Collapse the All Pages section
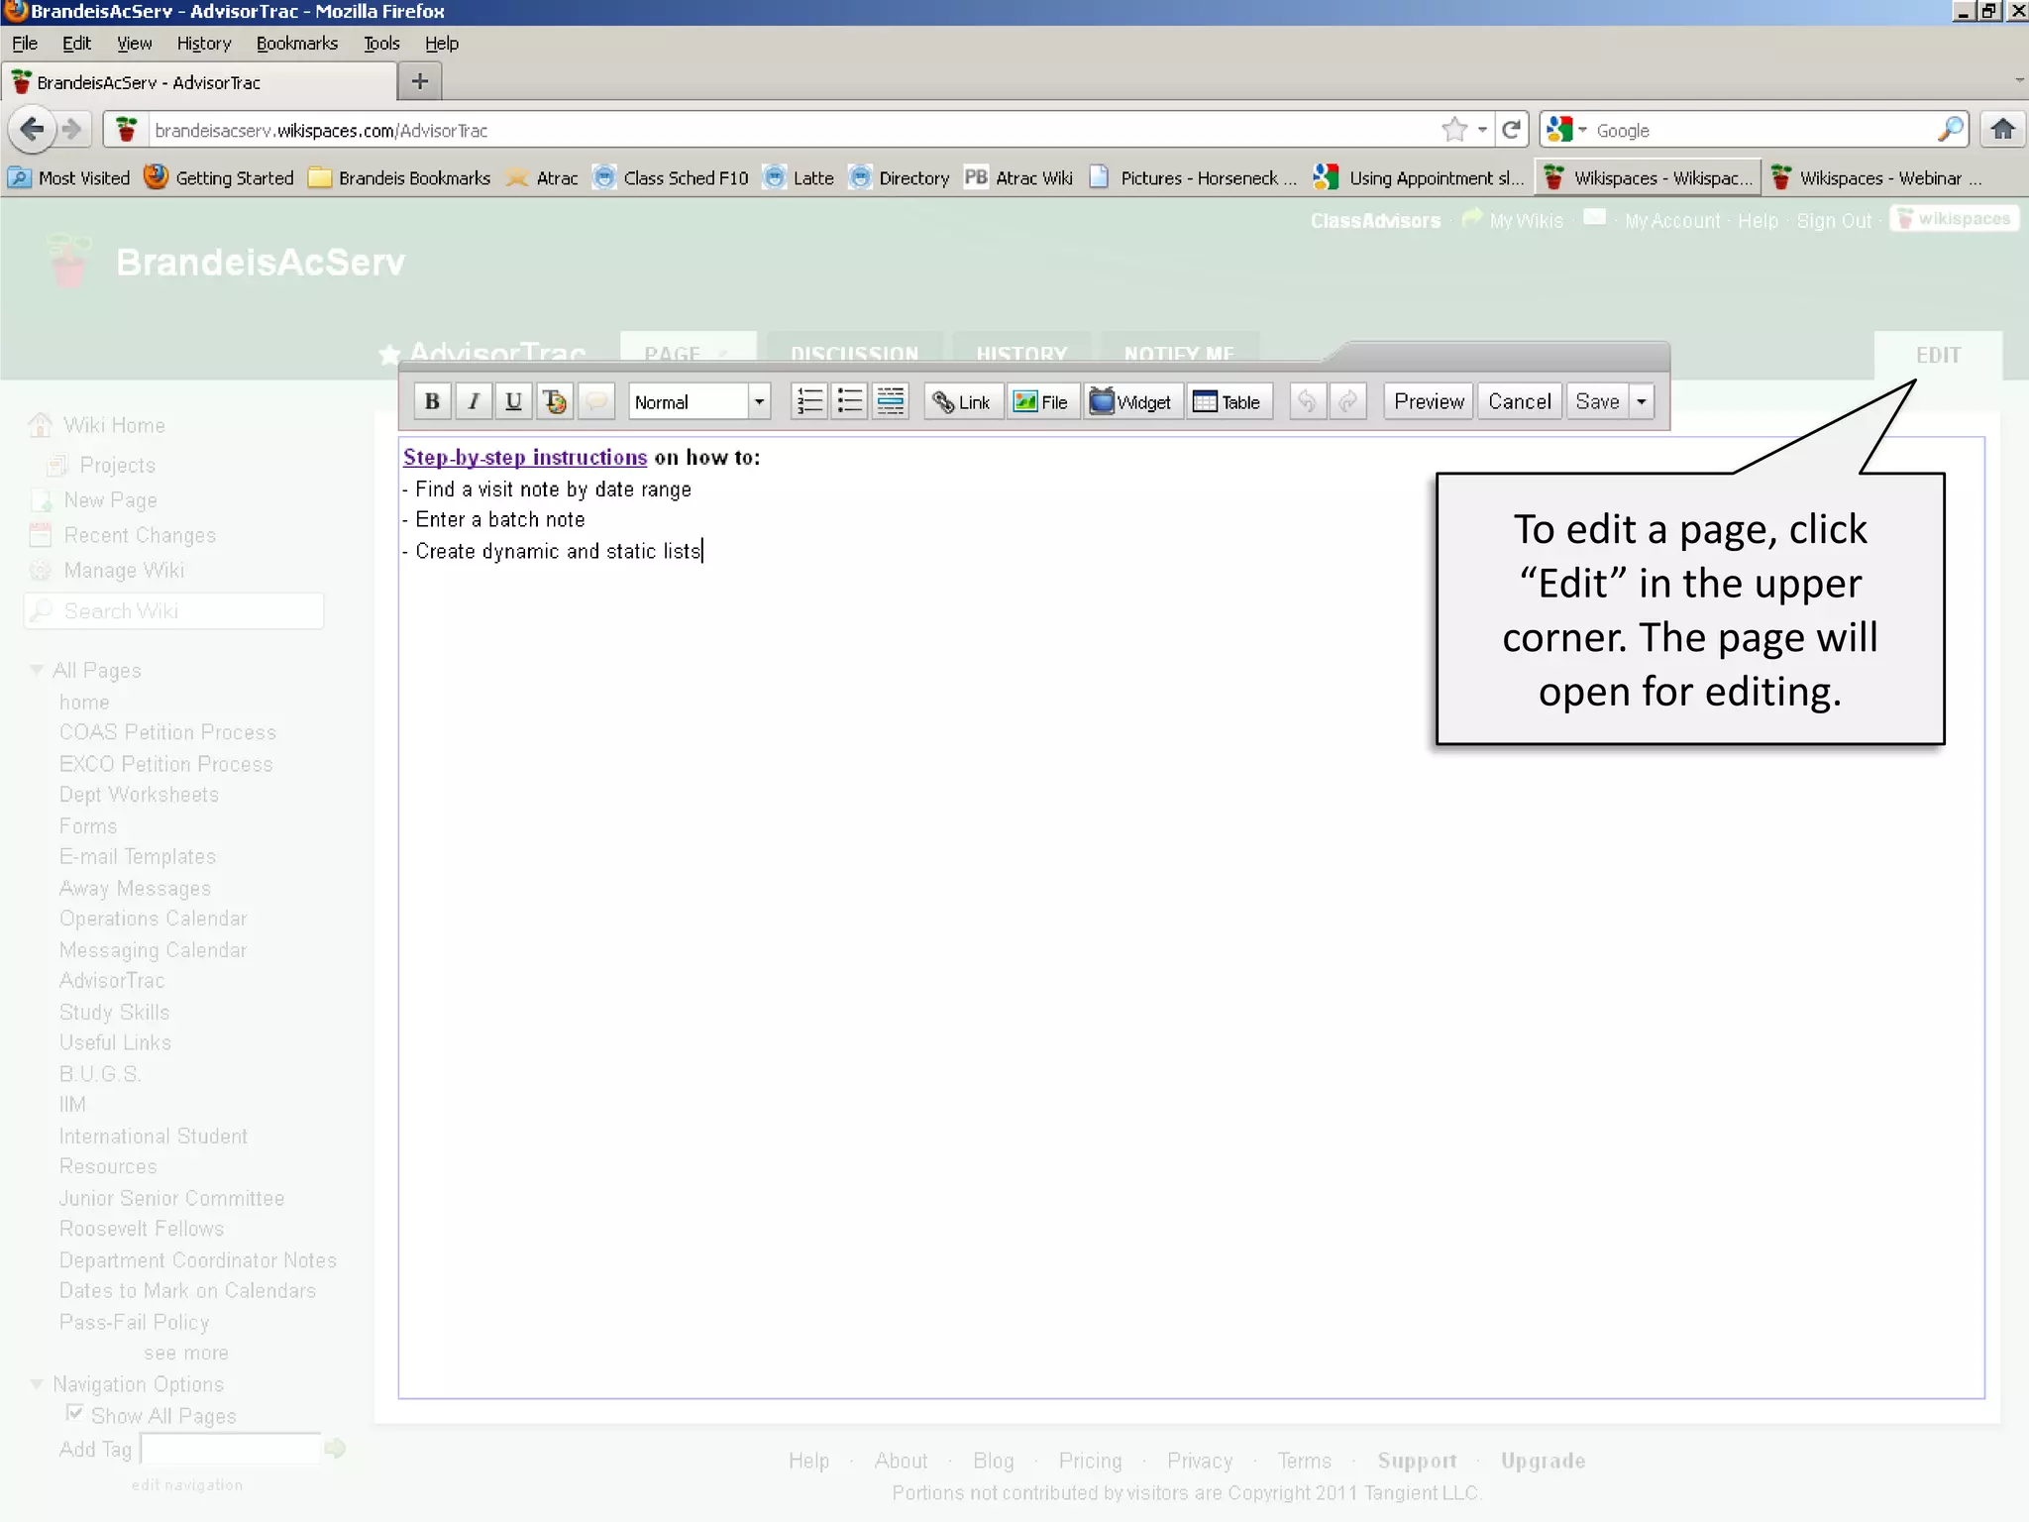 [x=37, y=671]
